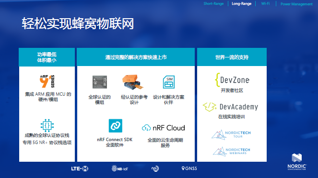Open the Power Management tab
This screenshot has height=178, width=318.
pos(296,4)
